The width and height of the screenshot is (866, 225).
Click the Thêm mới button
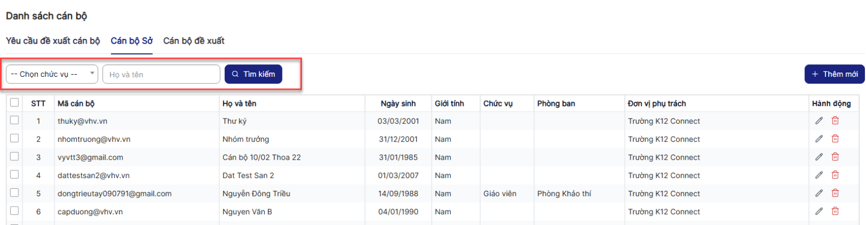[x=834, y=74]
